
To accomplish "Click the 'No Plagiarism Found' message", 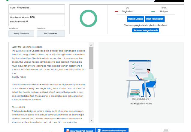I will click(x=141, y=104).
